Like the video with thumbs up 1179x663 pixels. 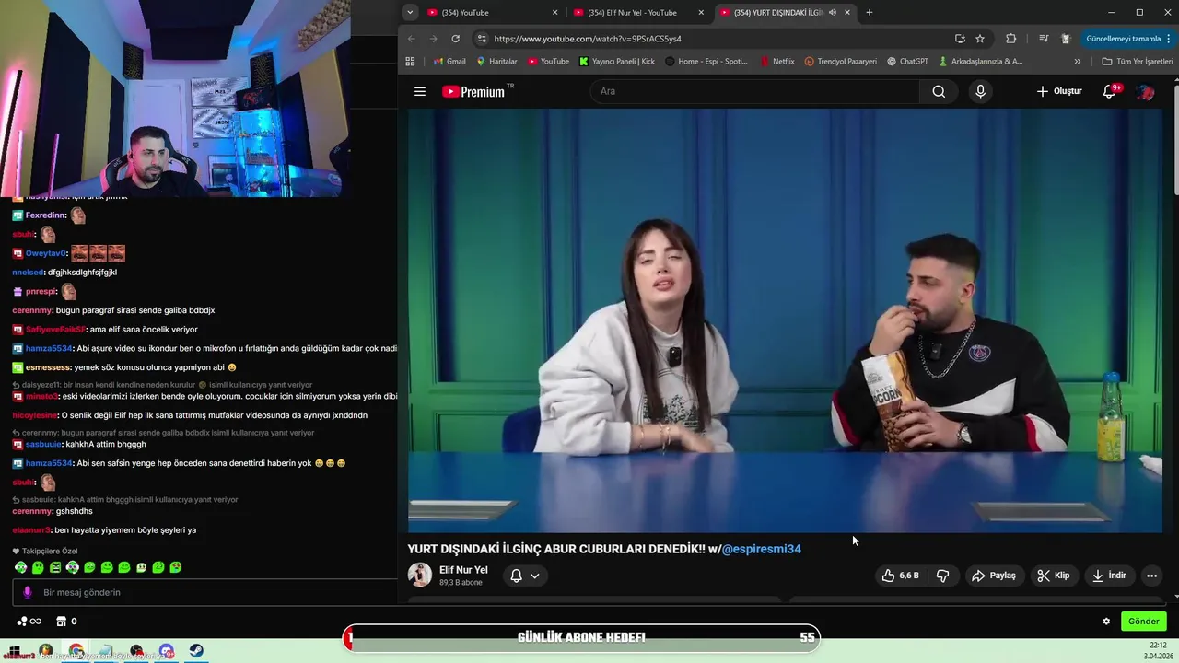click(900, 576)
